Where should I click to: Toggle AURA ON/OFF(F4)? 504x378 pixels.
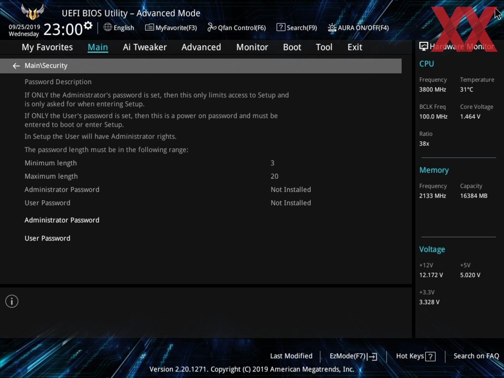(358, 28)
